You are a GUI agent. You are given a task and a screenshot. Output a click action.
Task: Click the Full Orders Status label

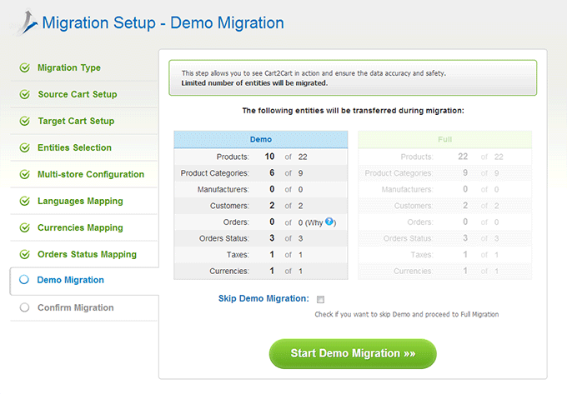tap(408, 238)
